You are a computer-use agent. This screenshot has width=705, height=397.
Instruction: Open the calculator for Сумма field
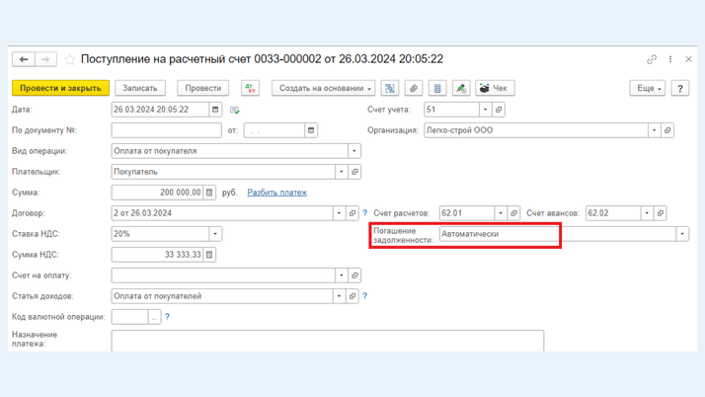pyautogui.click(x=209, y=193)
